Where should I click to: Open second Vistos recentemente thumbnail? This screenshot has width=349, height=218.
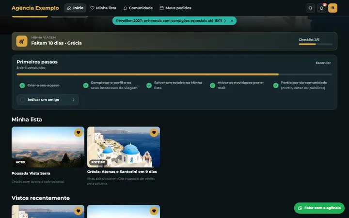[124, 212]
